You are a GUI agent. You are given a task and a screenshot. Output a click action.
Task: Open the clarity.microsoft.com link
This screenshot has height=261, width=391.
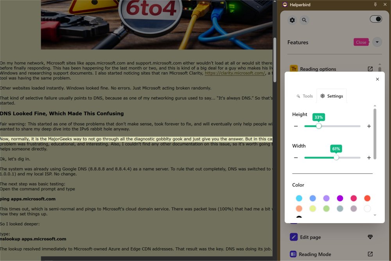[x=235, y=73]
